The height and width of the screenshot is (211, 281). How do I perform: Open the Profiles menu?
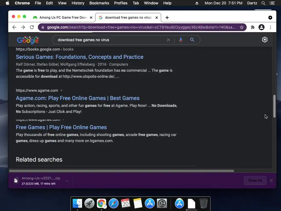121,3
